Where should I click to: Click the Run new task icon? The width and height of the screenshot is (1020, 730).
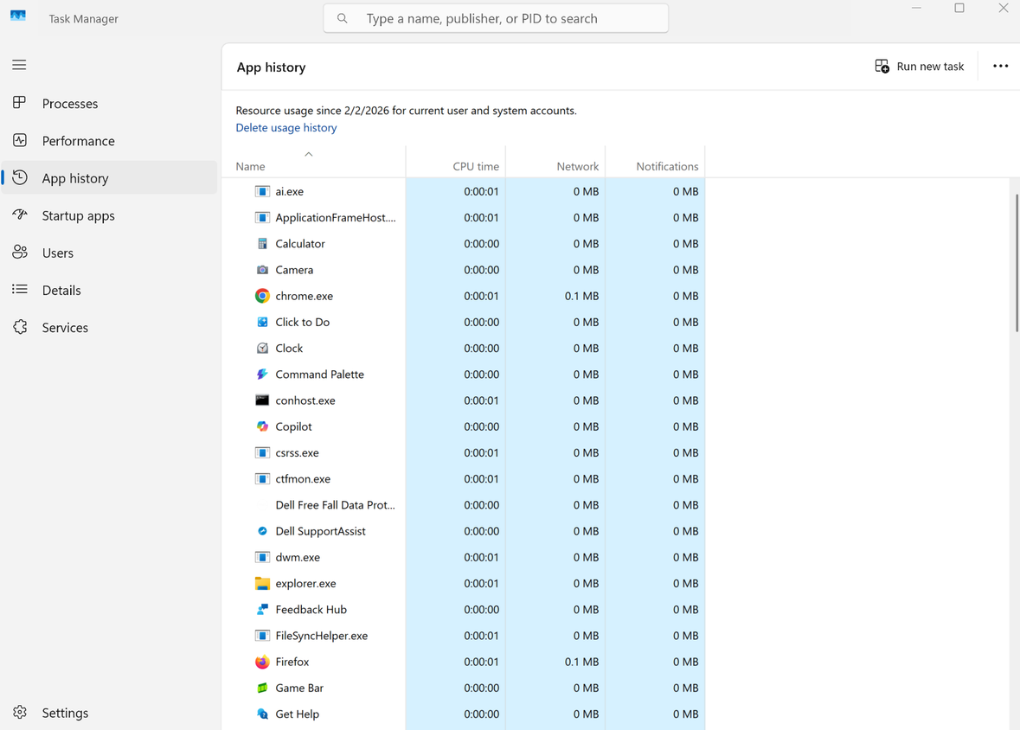pyautogui.click(x=882, y=67)
